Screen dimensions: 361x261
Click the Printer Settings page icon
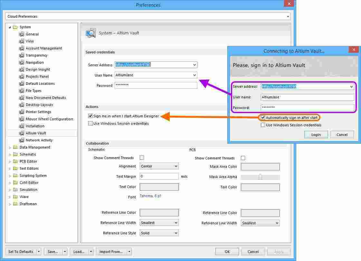point(22,112)
